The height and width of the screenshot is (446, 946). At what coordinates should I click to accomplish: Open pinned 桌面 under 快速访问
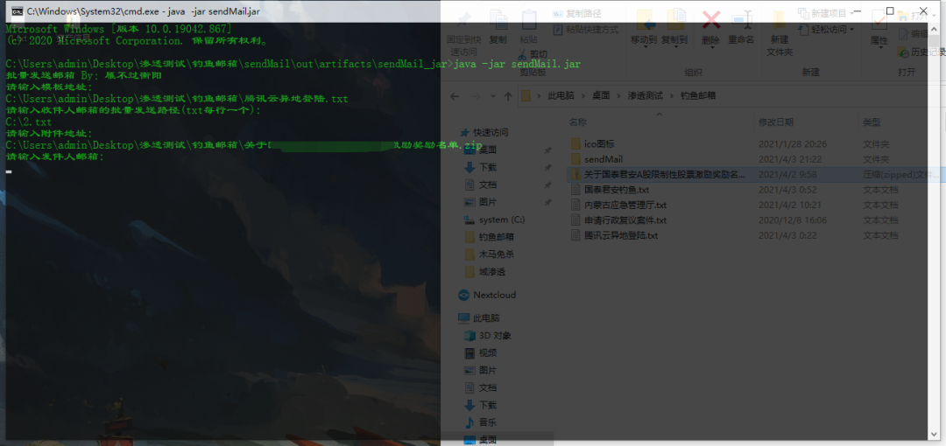tap(480, 150)
